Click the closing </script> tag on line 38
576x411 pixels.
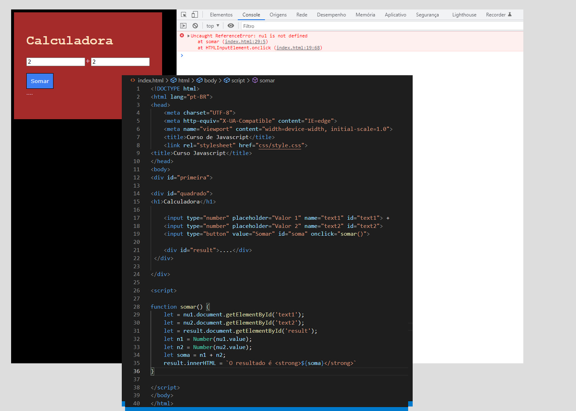click(x=165, y=387)
